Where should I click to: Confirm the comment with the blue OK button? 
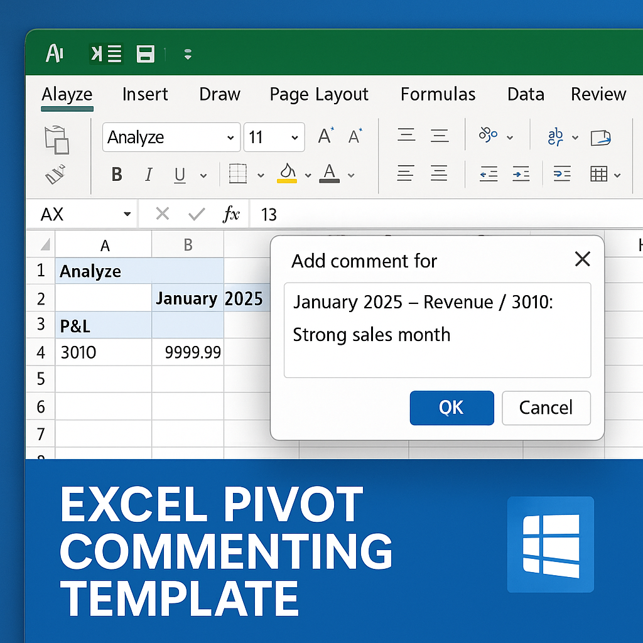pos(452,408)
